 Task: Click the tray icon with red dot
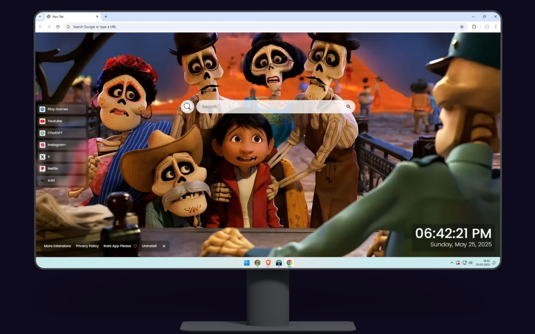[458, 263]
